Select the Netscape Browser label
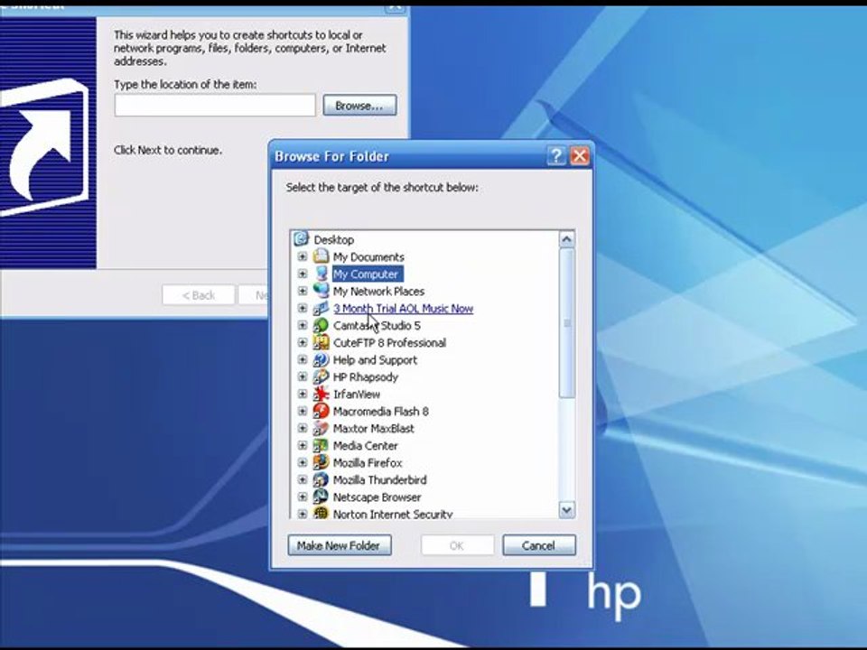This screenshot has width=867, height=650. coord(377,497)
